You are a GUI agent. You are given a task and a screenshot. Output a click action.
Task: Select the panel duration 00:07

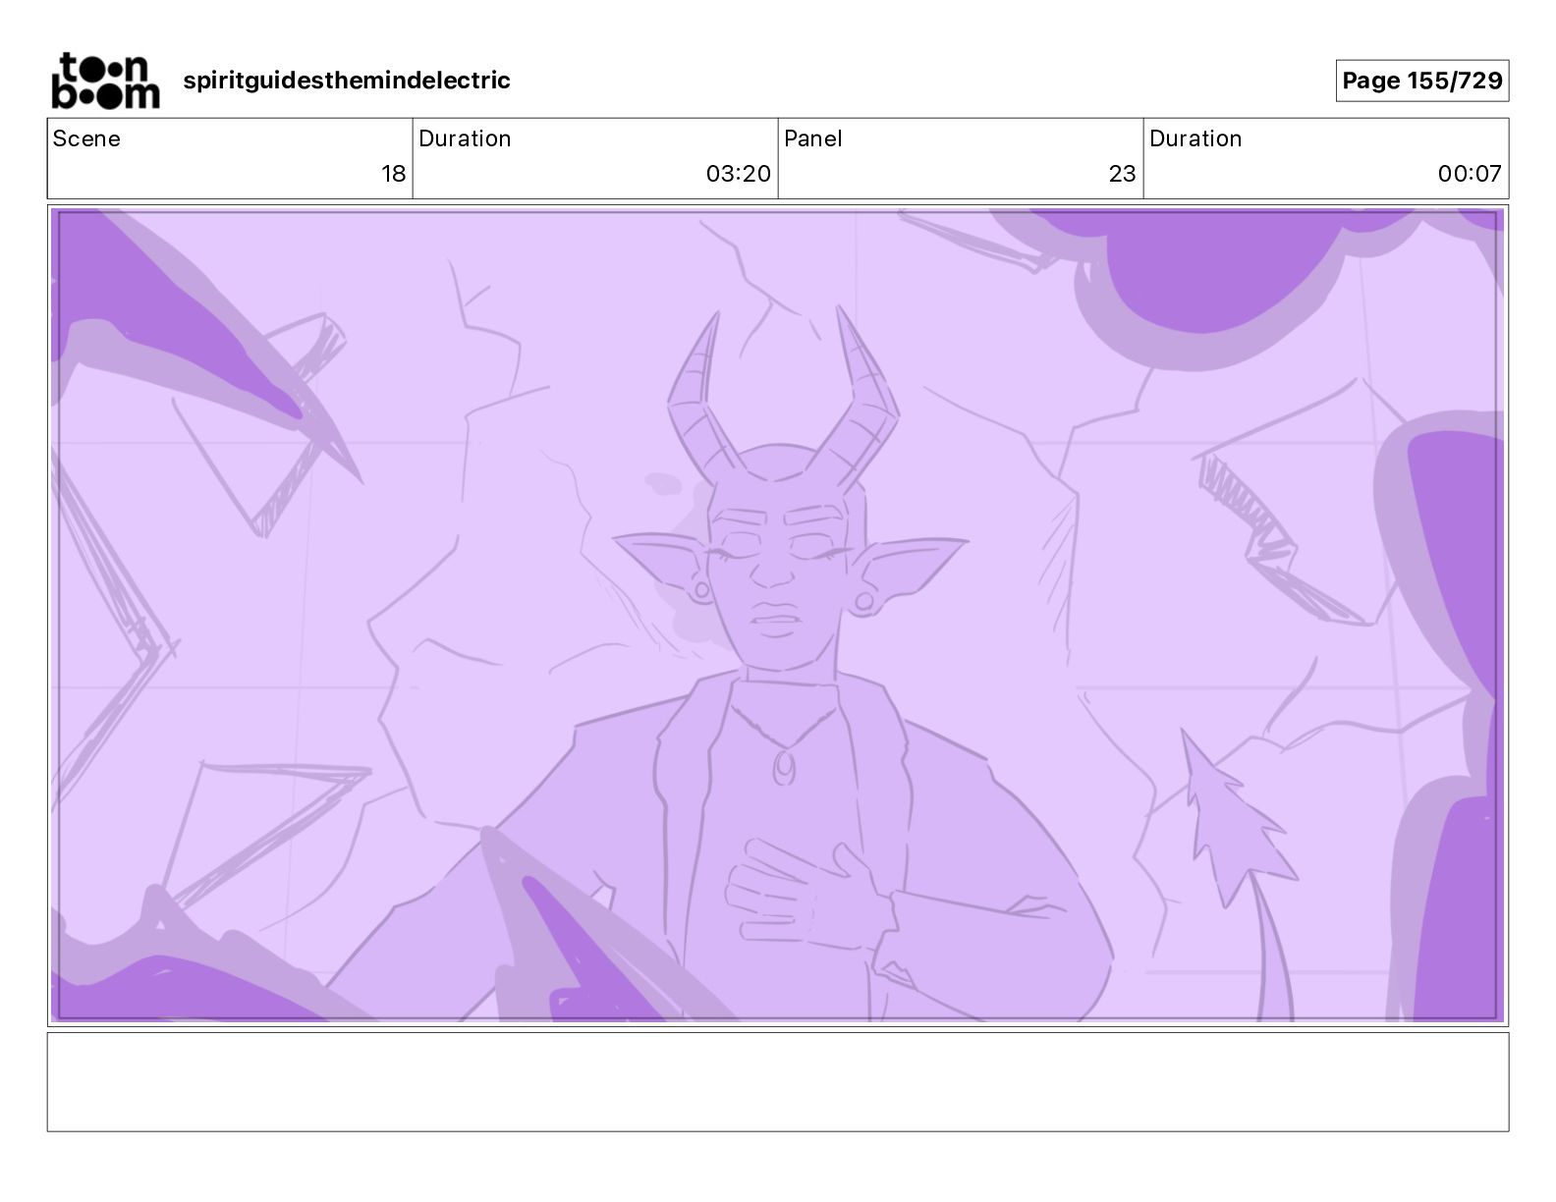pyautogui.click(x=1470, y=174)
